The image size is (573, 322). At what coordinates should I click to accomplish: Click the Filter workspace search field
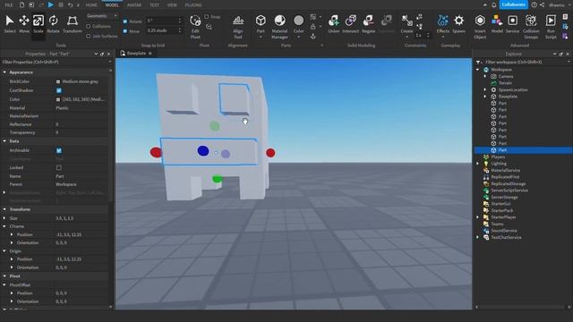[525, 62]
